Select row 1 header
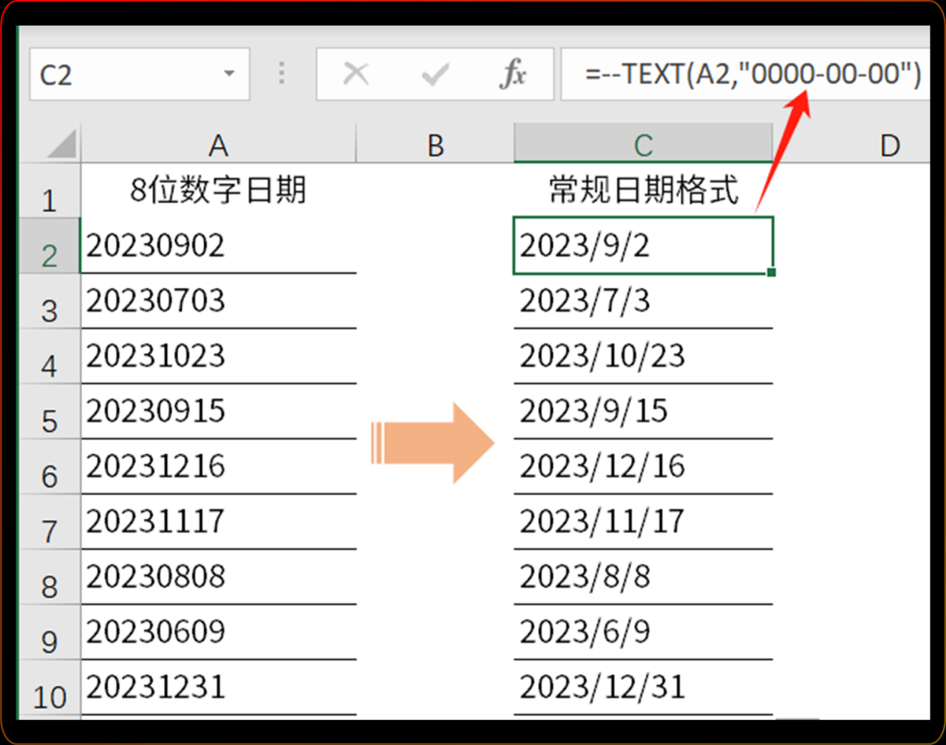 tap(50, 190)
